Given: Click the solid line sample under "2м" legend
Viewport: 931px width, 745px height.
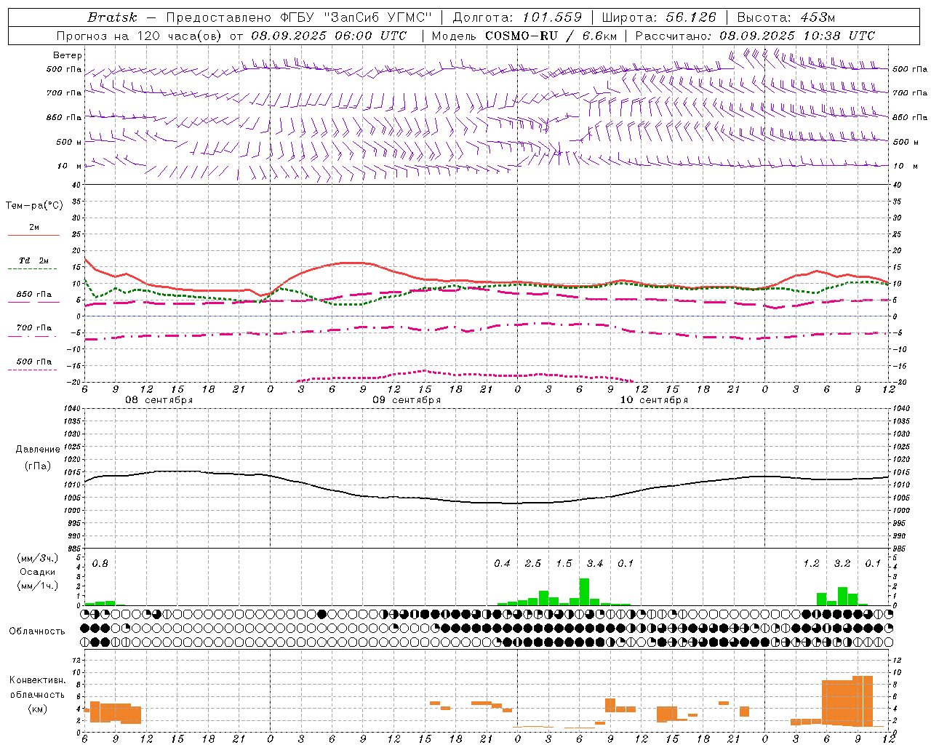Looking at the screenshot, I should [33, 236].
